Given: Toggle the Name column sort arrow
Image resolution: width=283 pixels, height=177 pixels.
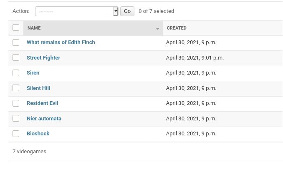Looking at the screenshot, I should pyautogui.click(x=158, y=29).
